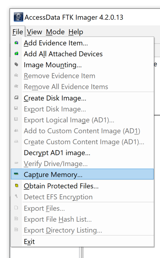Select the Image Mounting disk-stack icon
160x258 pixels.
tap(16, 65)
